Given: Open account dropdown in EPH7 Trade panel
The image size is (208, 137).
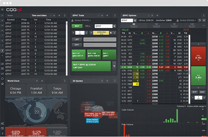Looking at the screenshot, I should pyautogui.click(x=81, y=20).
